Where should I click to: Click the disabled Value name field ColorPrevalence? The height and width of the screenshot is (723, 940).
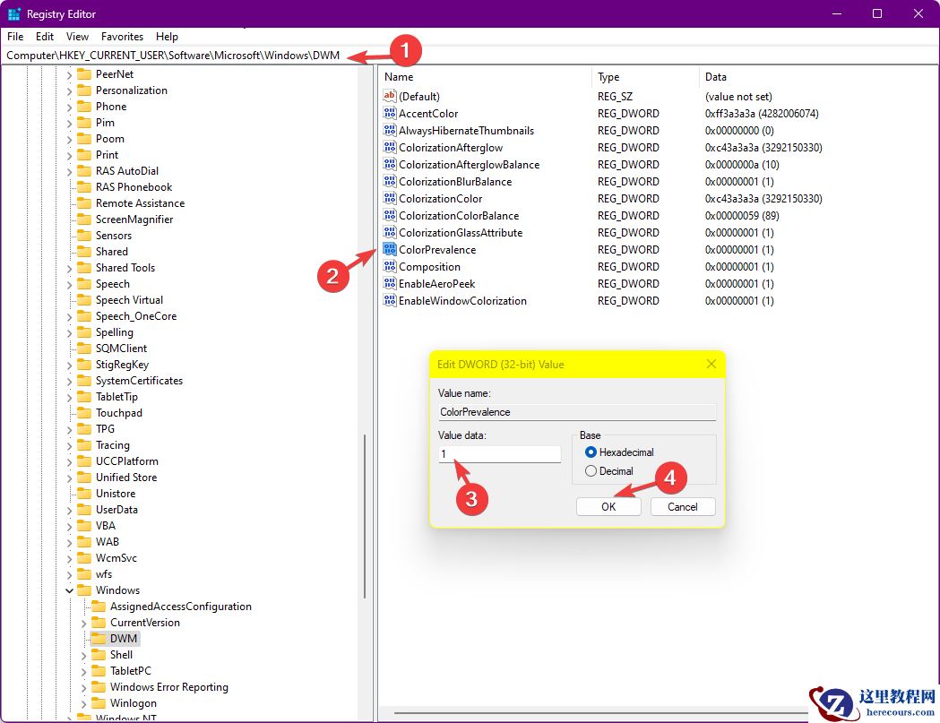coord(577,412)
